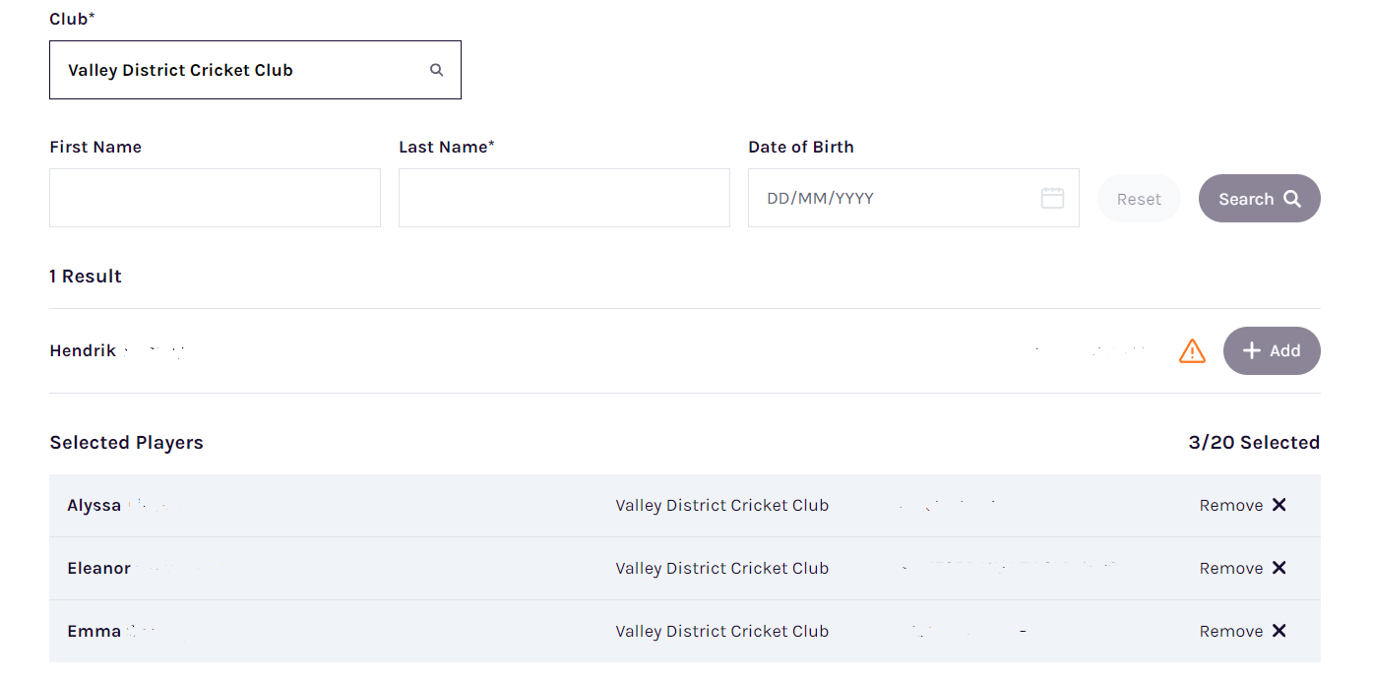1373x681 pixels.
Task: Click the X icon for Emma
Action: [1279, 631]
